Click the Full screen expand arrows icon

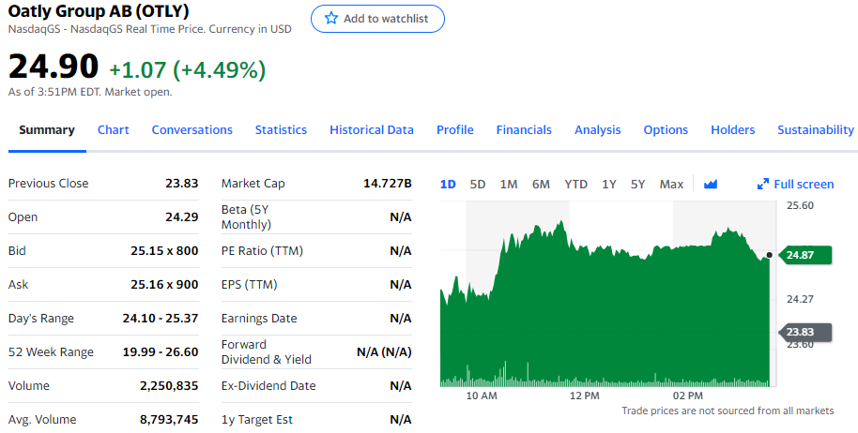[x=763, y=184]
